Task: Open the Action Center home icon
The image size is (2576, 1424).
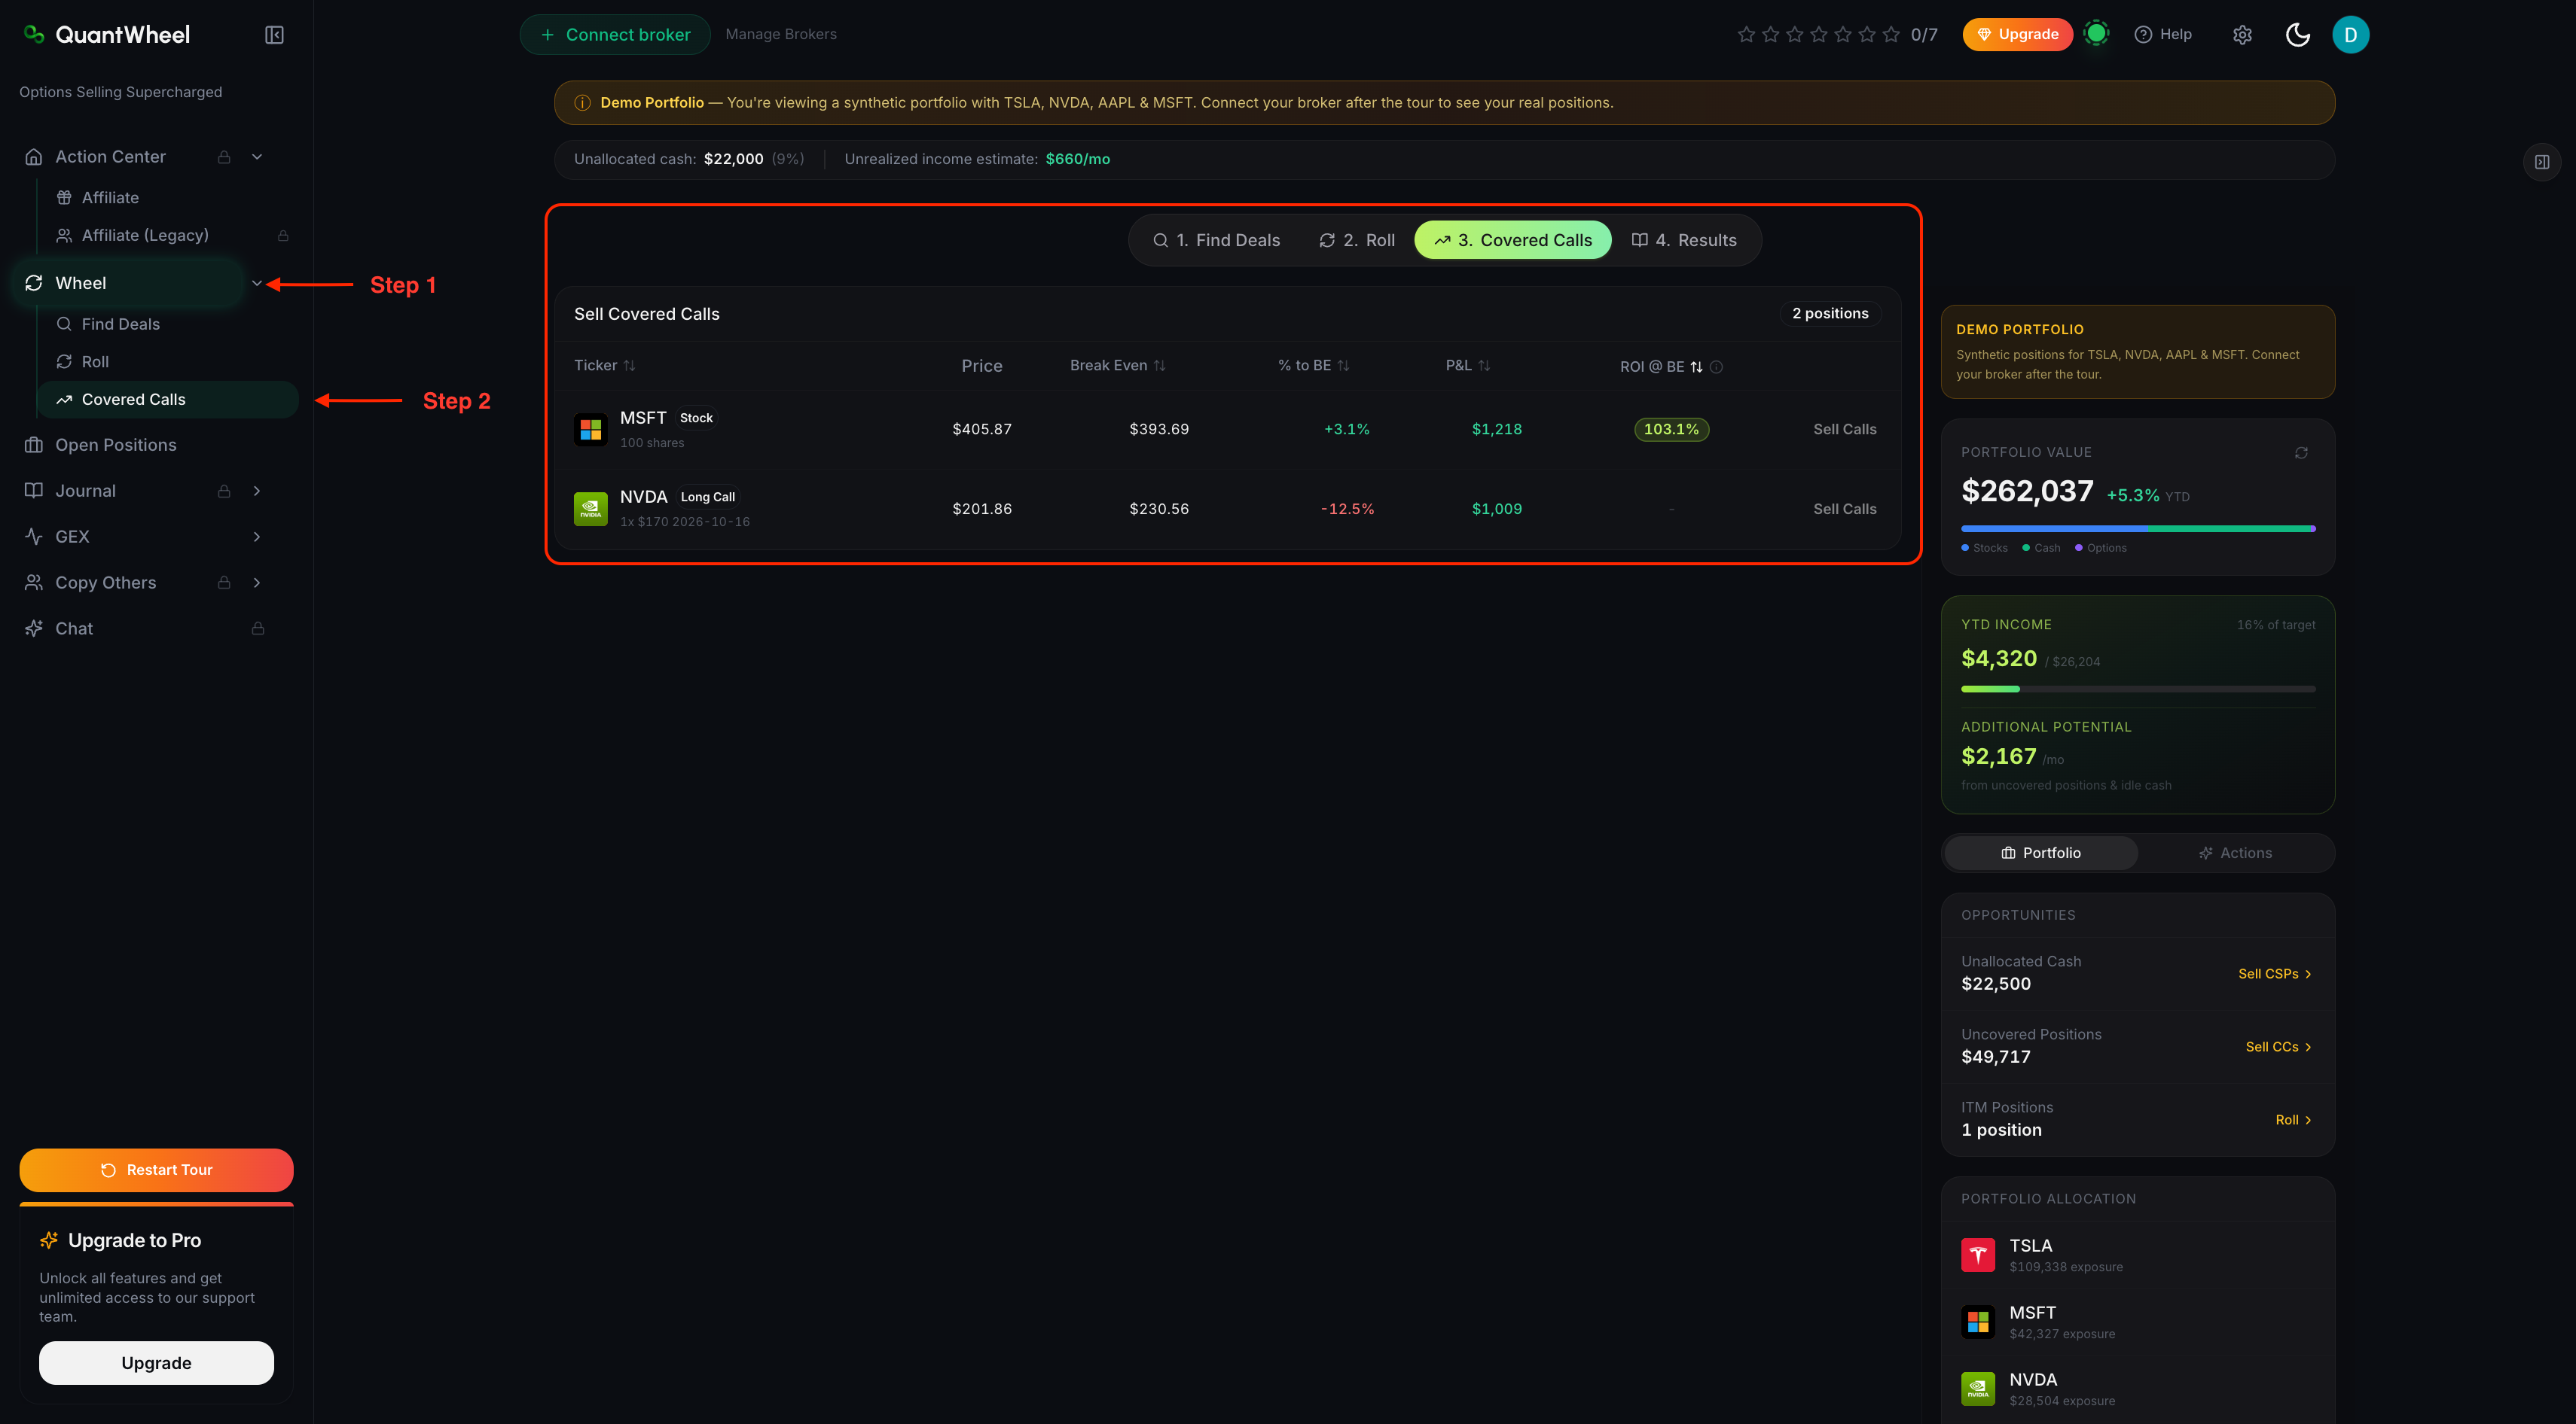Action: pyautogui.click(x=34, y=157)
